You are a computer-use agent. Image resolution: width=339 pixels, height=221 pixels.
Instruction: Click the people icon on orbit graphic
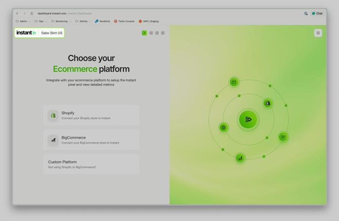tap(283, 137)
